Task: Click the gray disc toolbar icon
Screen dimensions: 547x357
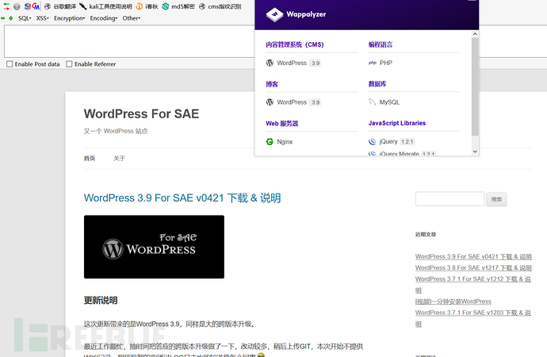Action: tap(17, 6)
